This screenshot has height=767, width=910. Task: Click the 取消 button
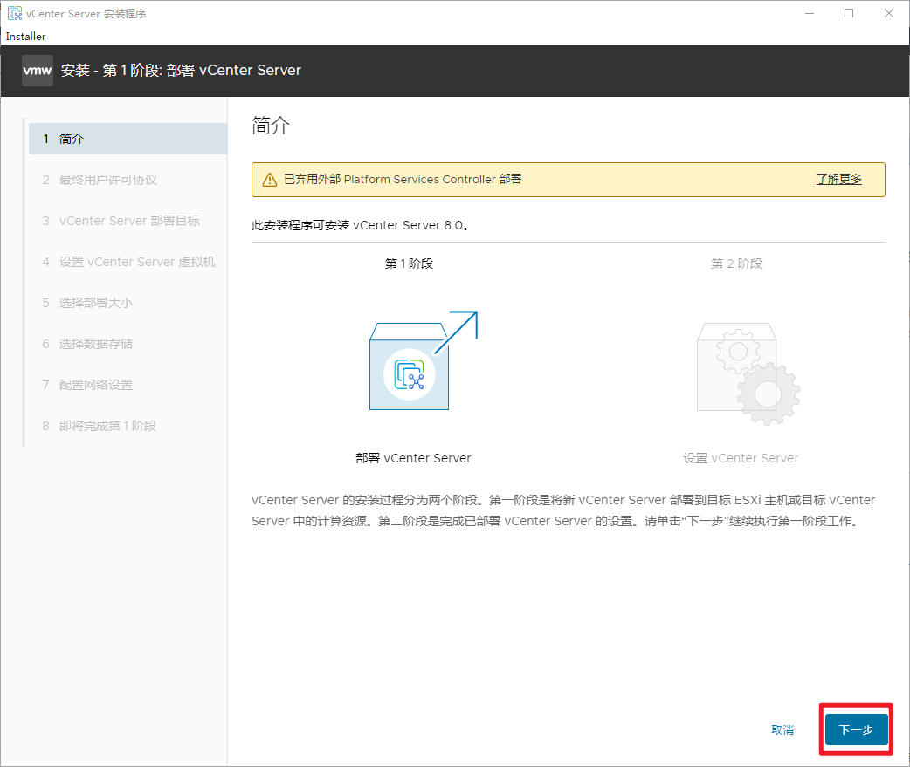pos(782,729)
